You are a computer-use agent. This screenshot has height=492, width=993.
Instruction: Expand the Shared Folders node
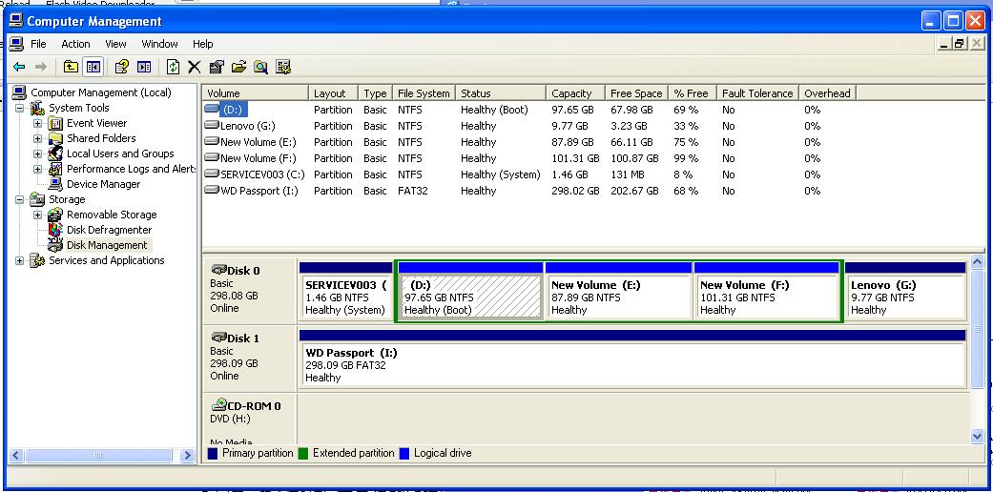click(x=38, y=138)
